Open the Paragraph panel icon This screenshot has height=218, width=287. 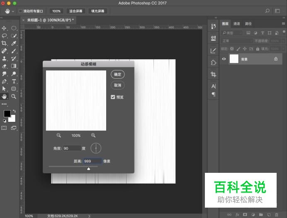214,94
